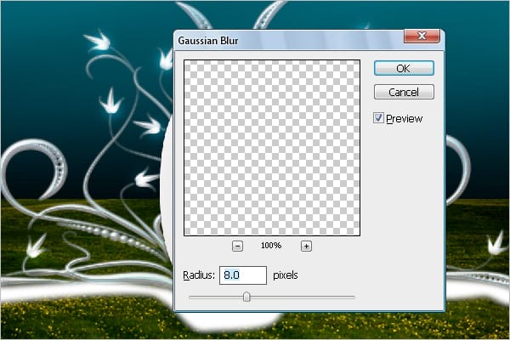Click inside the checkered preview area
510x340 pixels.
coord(272,148)
